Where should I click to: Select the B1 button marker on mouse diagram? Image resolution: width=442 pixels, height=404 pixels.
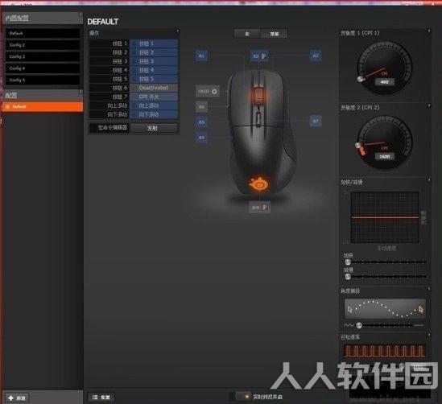point(201,56)
